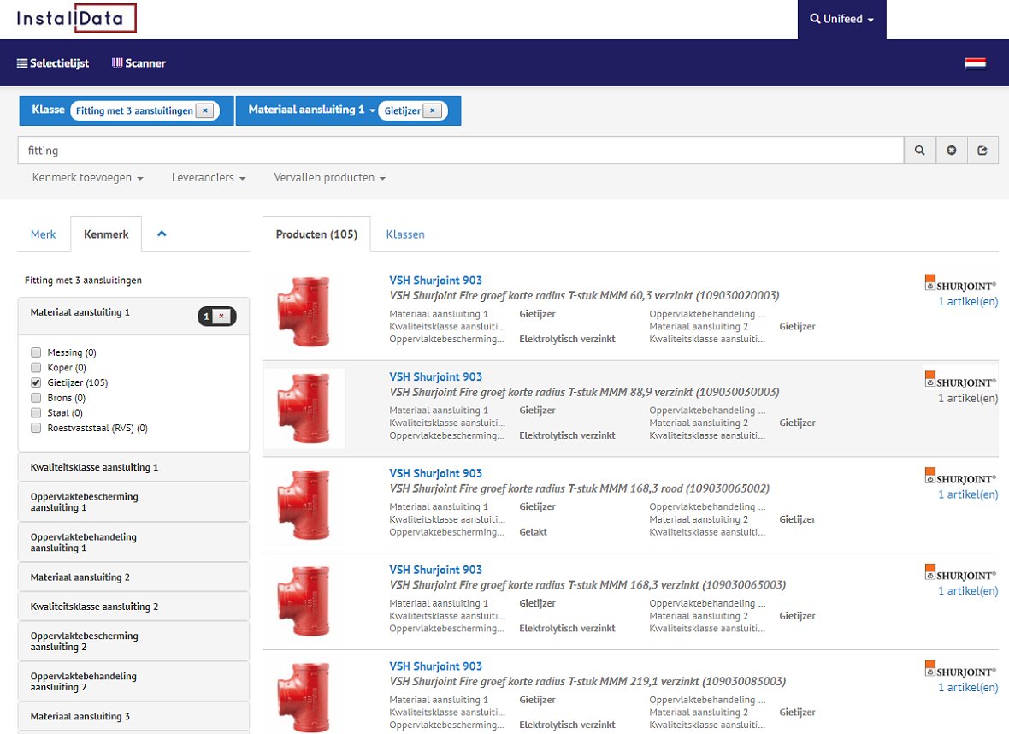Uncheck the Gietijzer checkbox
The image size is (1009, 734).
tap(36, 382)
